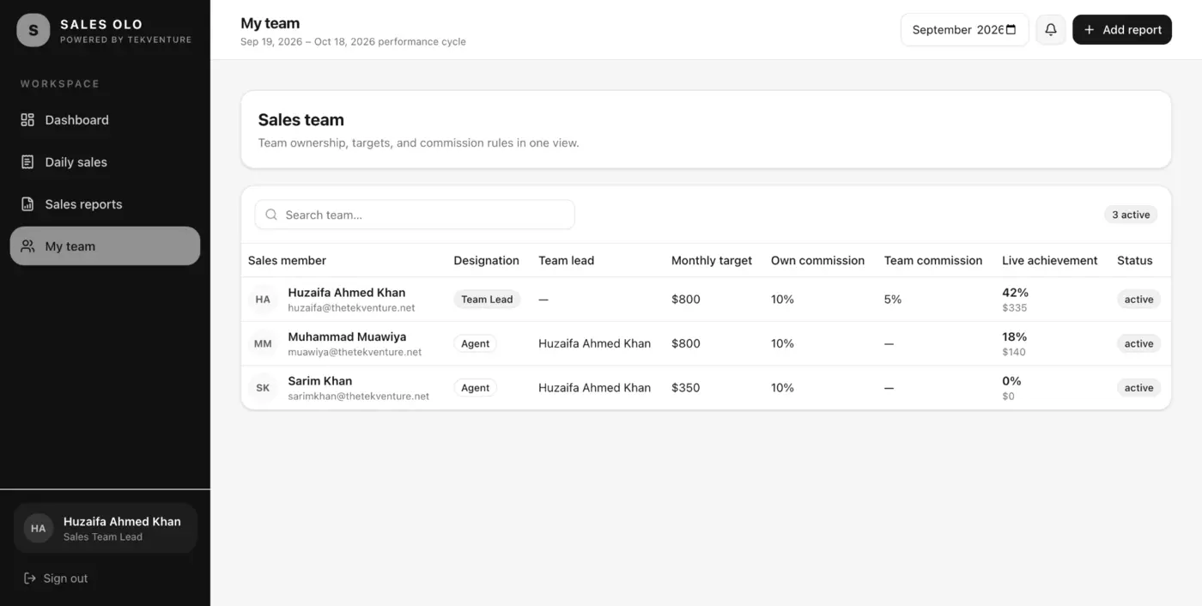Click active status for Muhammad Muawiya
Viewport: 1202px width, 606px height.
pyautogui.click(x=1138, y=343)
